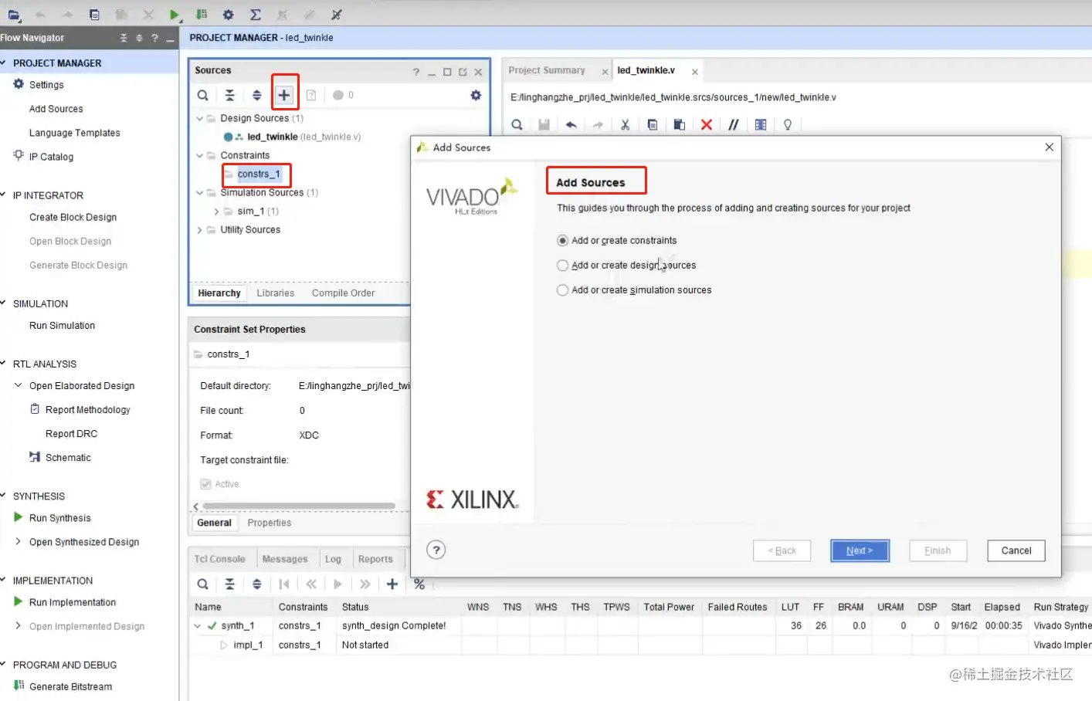Screen dimensions: 1092x701
Task: Click Run Synthesis in Flow Navigator
Action: point(60,518)
